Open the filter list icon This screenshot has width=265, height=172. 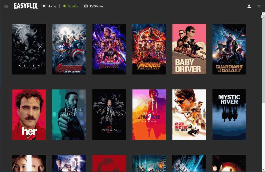(259, 6)
